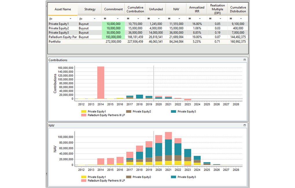Image resolution: width=295 pixels, height=188 pixels.
Task: Click yellow Private Equity1 swatch in Contributions legend
Action: [84, 111]
